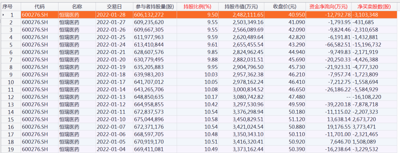Click shareholding ratio 9.61
The image size is (400, 153).
pyautogui.click(x=213, y=45)
